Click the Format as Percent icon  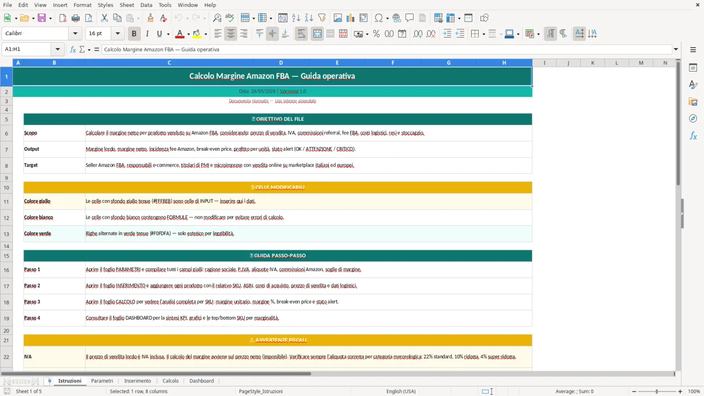coord(376,34)
